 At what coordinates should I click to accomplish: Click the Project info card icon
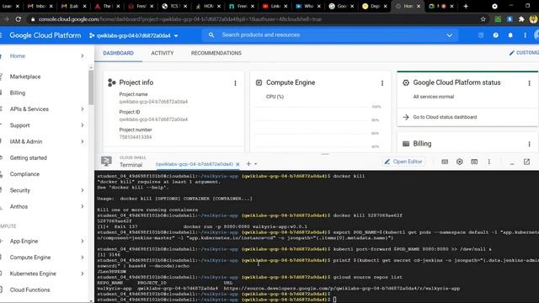point(111,82)
